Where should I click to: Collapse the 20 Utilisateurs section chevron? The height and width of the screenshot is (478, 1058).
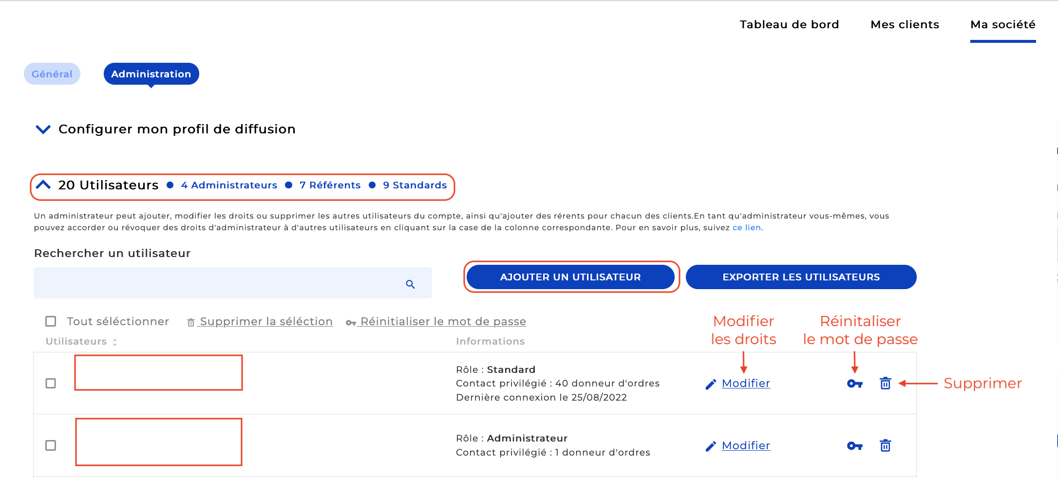43,185
